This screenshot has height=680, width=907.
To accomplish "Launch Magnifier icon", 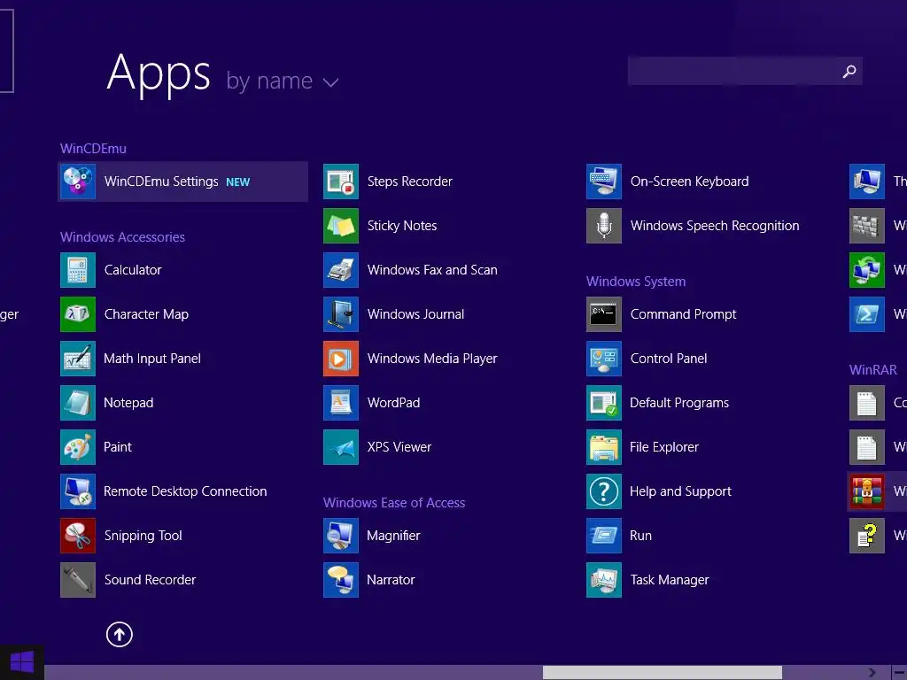I will (x=341, y=536).
